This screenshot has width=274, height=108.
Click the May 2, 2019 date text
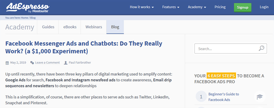18,63
